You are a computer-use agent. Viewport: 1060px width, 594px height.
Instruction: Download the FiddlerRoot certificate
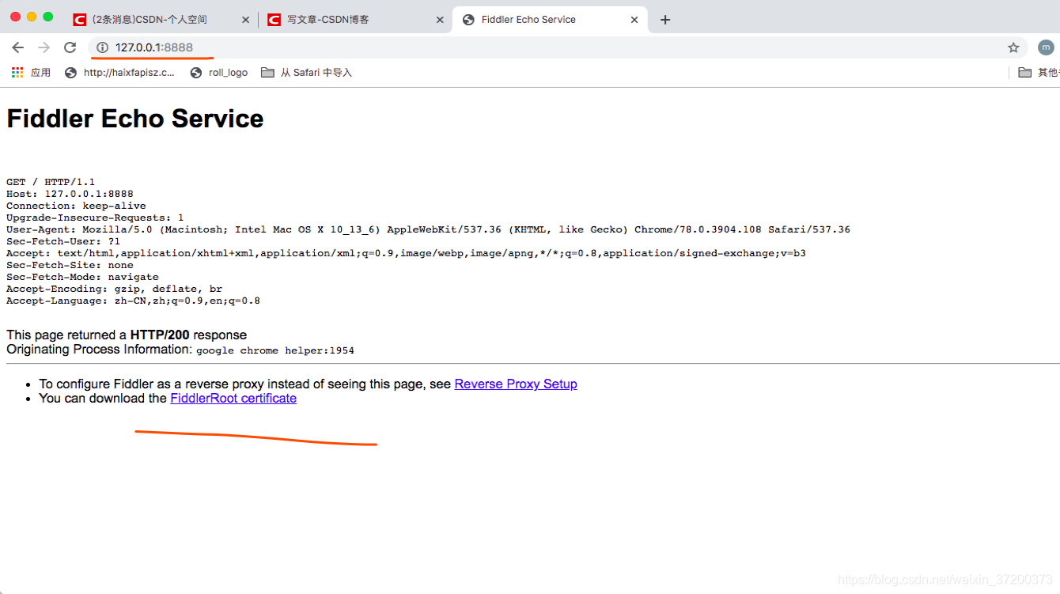233,399
